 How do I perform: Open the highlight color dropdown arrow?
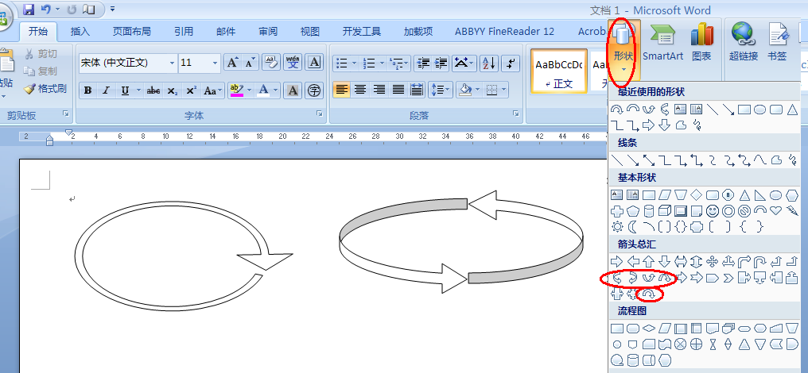[250, 90]
